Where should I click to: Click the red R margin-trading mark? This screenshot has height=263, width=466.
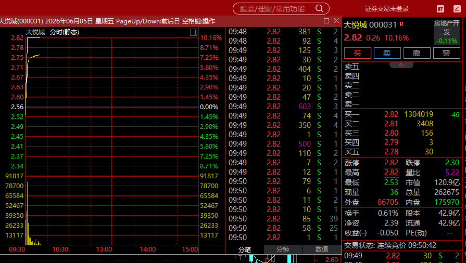(x=401, y=24)
